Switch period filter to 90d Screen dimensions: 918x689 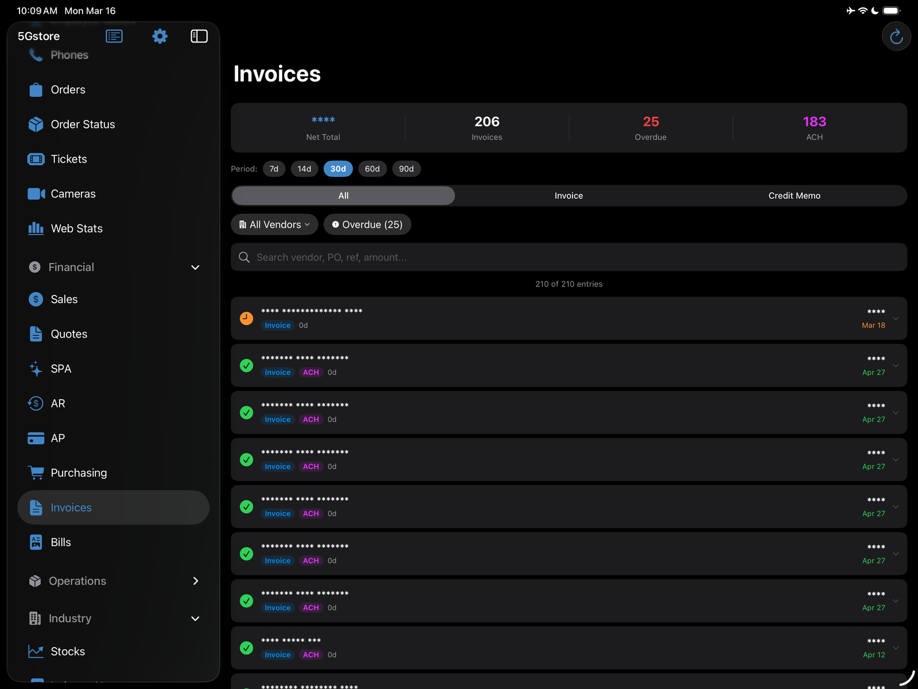coord(406,168)
